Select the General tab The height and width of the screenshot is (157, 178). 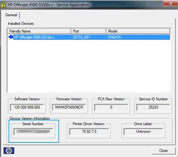coord(11,15)
